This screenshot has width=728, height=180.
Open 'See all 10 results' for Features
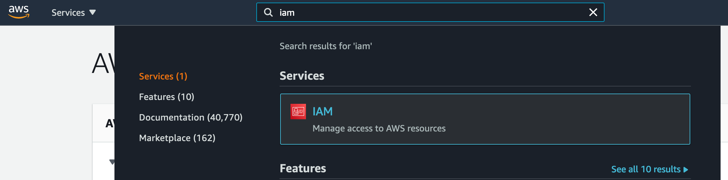[646, 169]
